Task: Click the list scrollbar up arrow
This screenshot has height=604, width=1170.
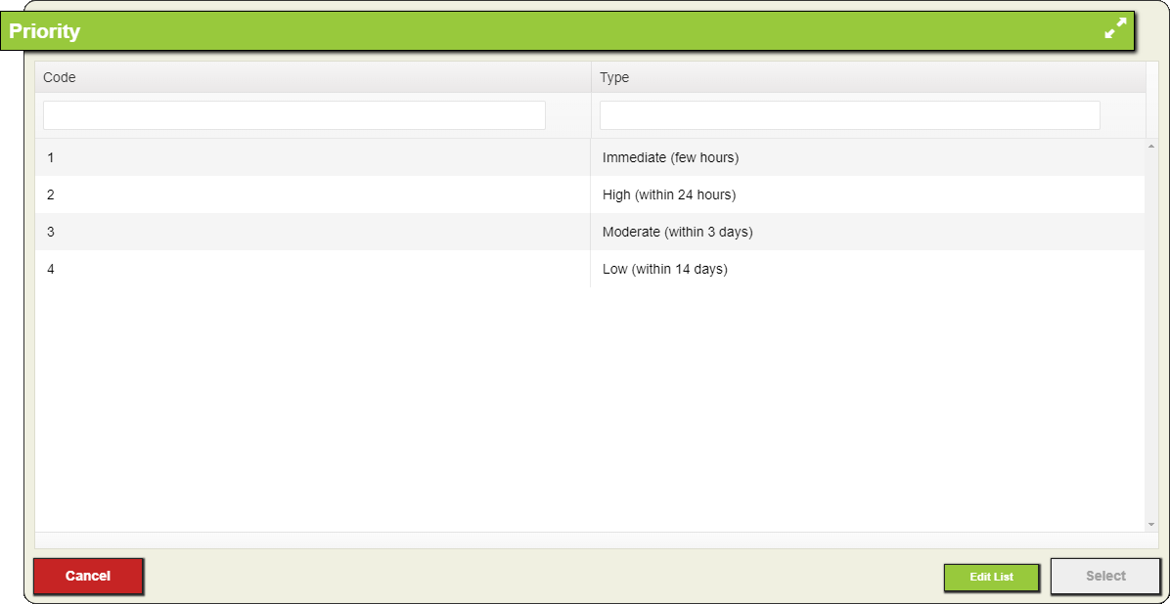Action: coord(1151,146)
